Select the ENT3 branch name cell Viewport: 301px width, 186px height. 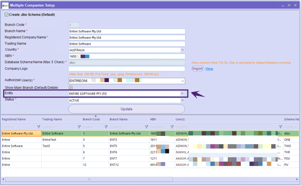pos(129,140)
